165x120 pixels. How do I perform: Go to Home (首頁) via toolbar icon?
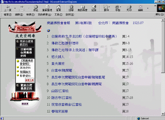[x=58, y=8]
